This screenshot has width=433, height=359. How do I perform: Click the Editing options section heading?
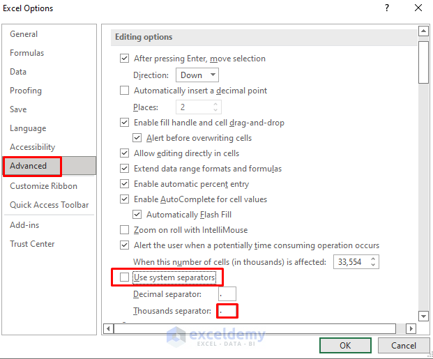point(144,37)
